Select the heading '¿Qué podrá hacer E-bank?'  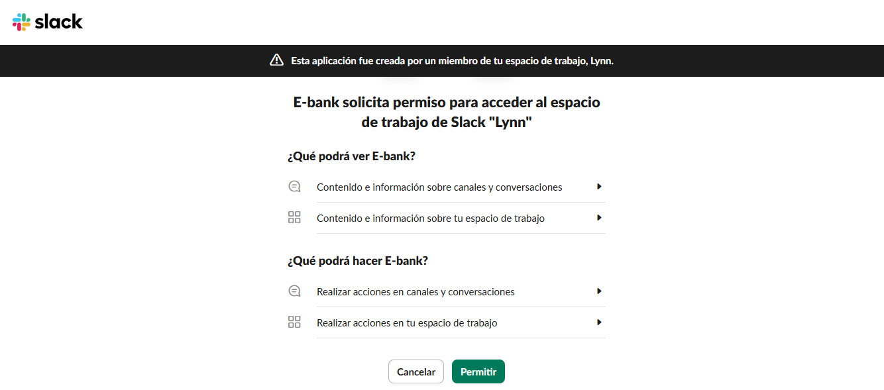(359, 260)
